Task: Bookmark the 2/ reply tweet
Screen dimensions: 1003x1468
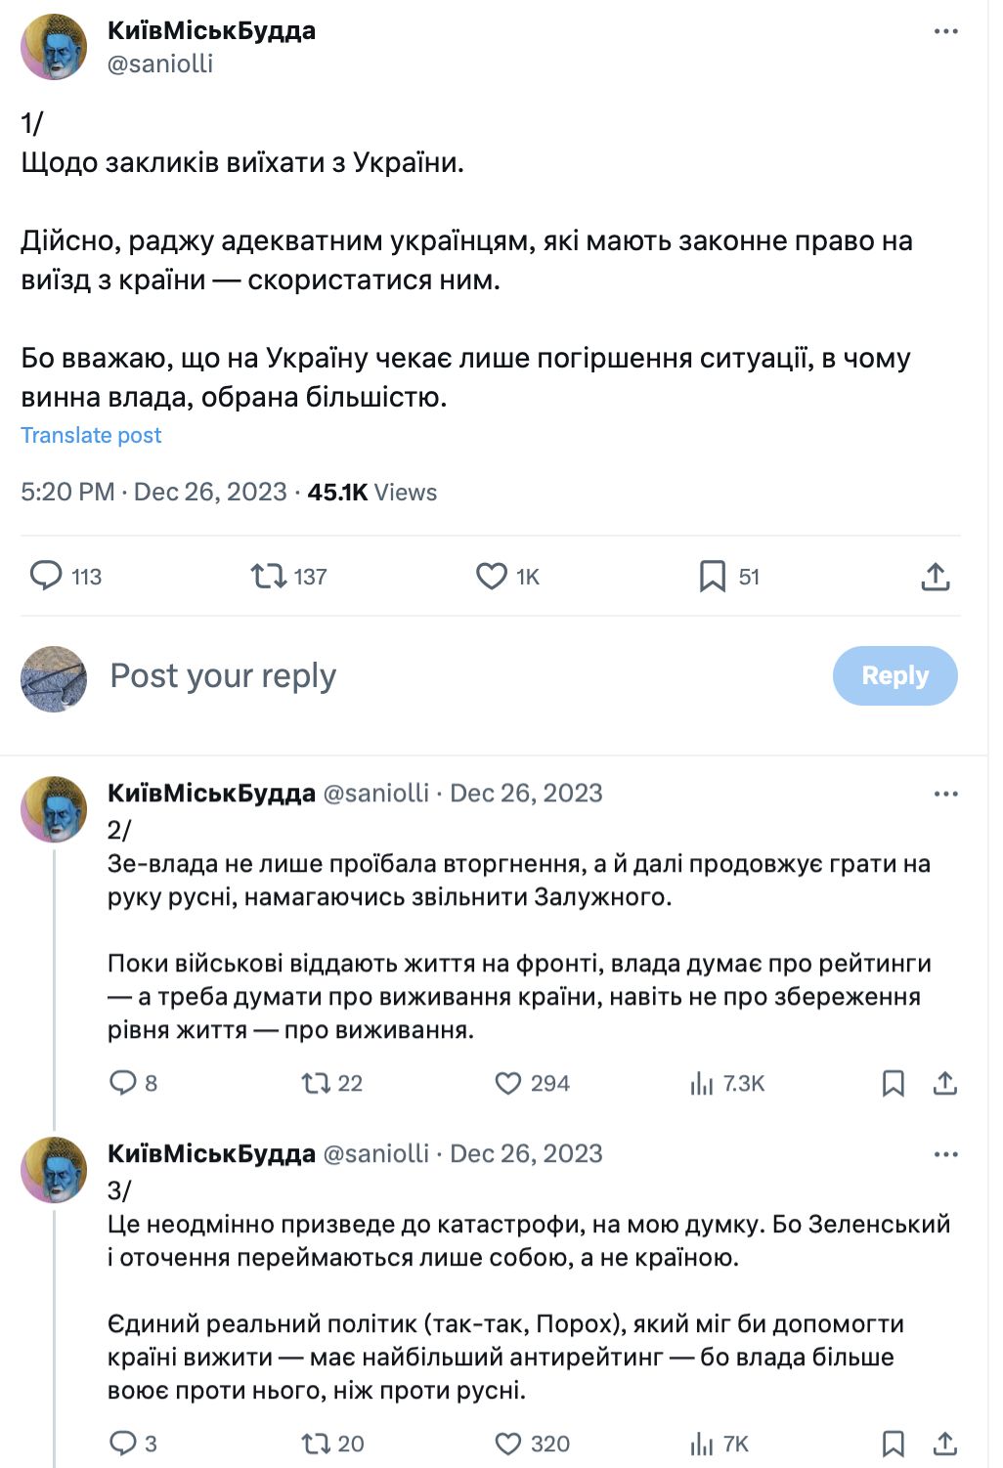Action: coord(892,1083)
